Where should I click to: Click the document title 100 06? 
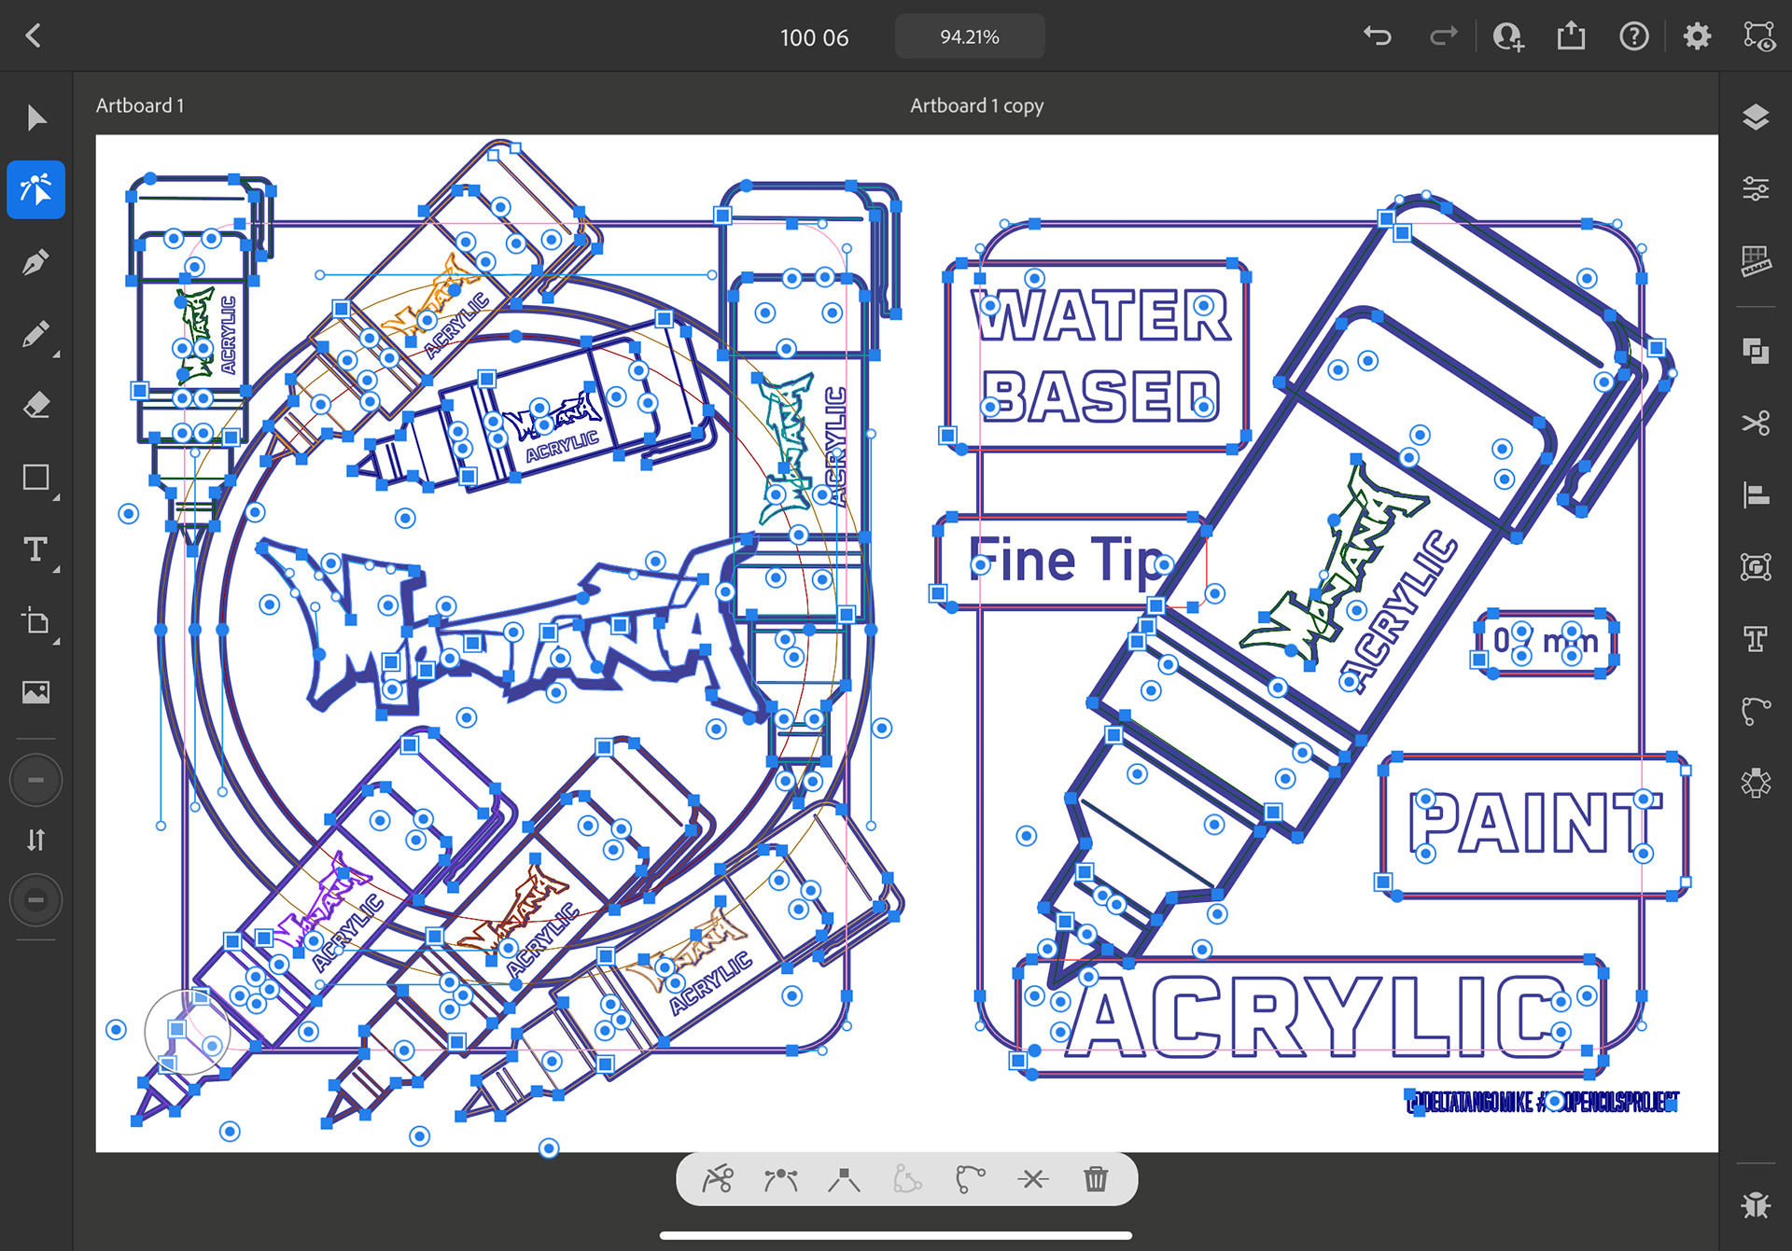[814, 37]
